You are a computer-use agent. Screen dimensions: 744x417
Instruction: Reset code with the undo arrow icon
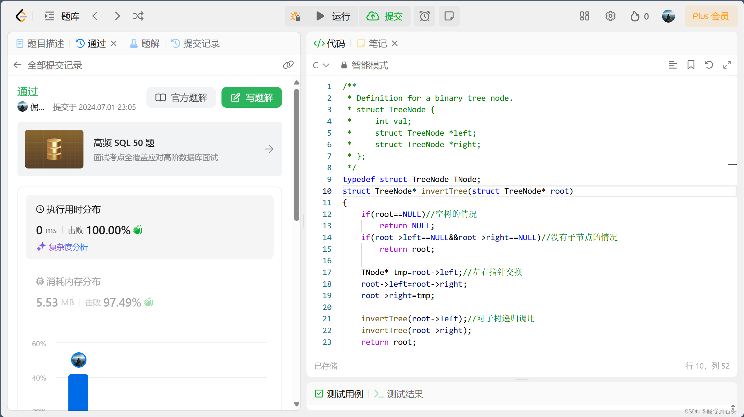point(709,65)
